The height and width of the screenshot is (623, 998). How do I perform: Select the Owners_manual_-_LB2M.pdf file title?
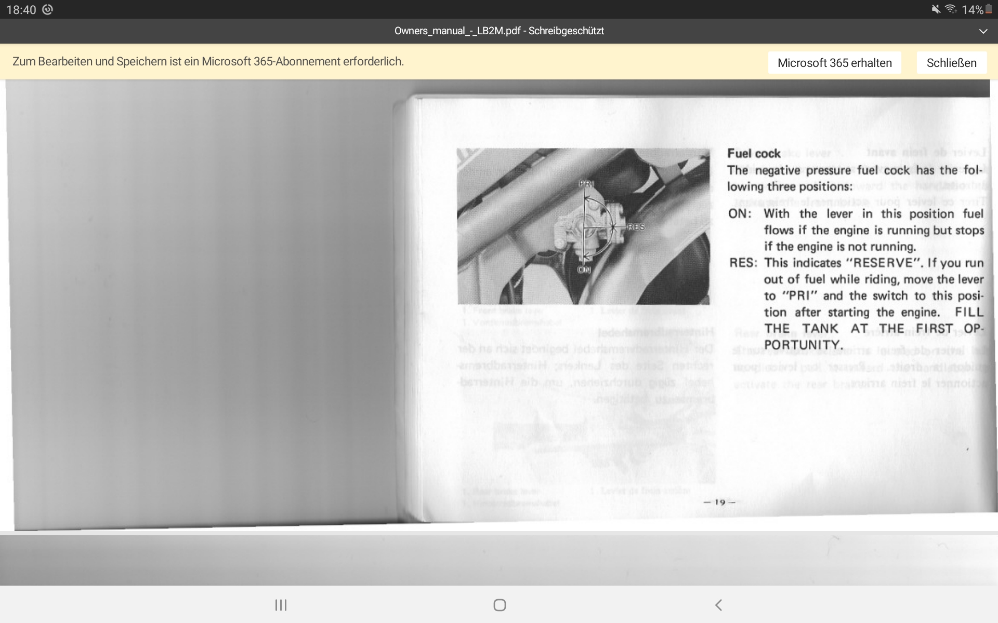(x=499, y=31)
